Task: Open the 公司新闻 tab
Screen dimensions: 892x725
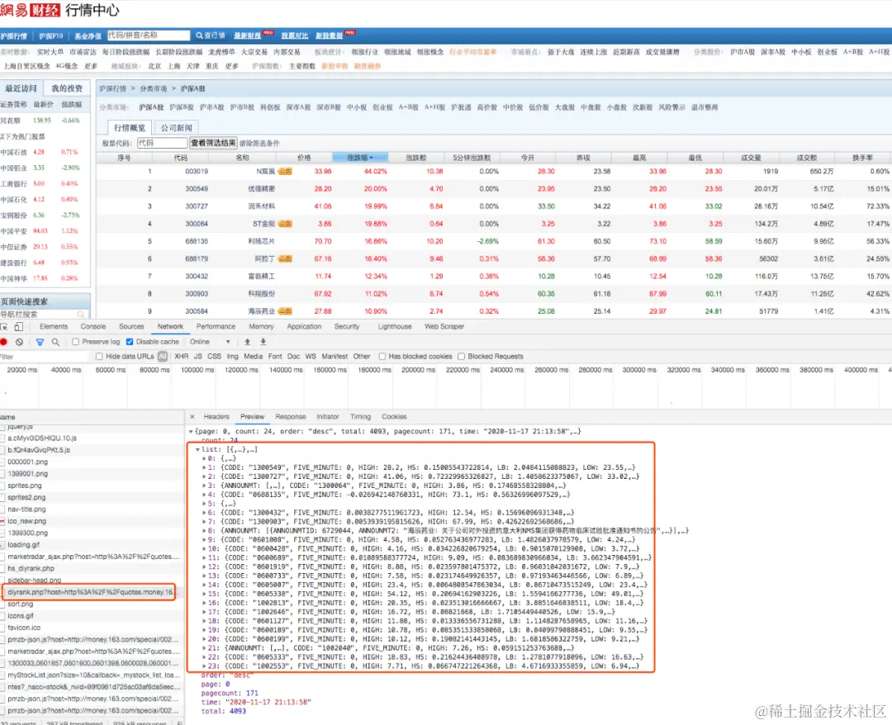Action: [x=177, y=127]
